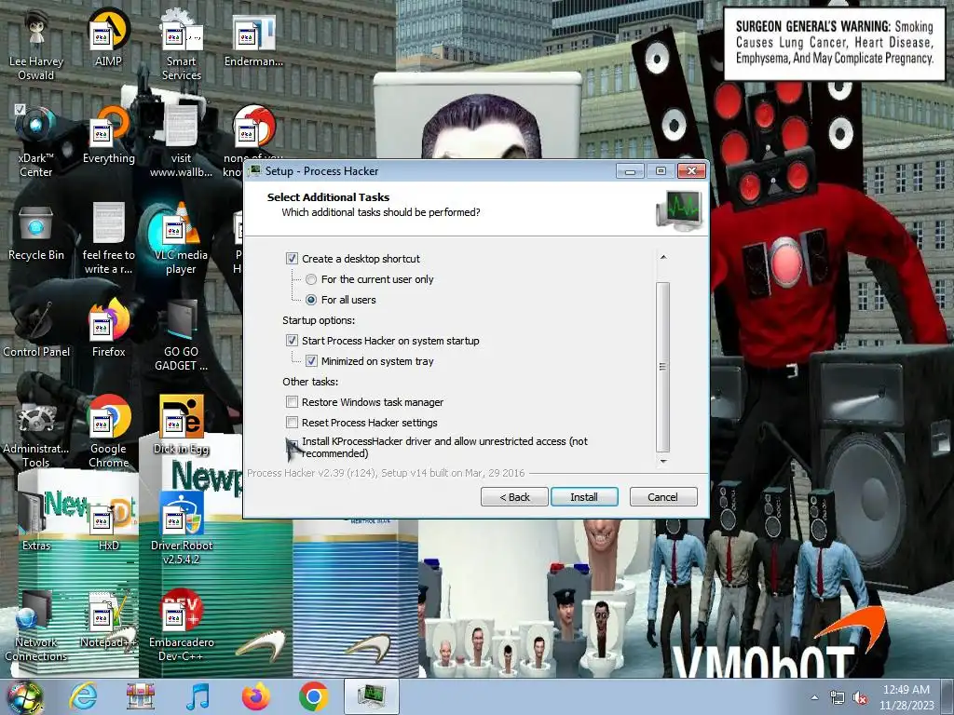Image resolution: width=954 pixels, height=715 pixels.
Task: Open the Smart Services desktop icon
Action: pyautogui.click(x=182, y=44)
